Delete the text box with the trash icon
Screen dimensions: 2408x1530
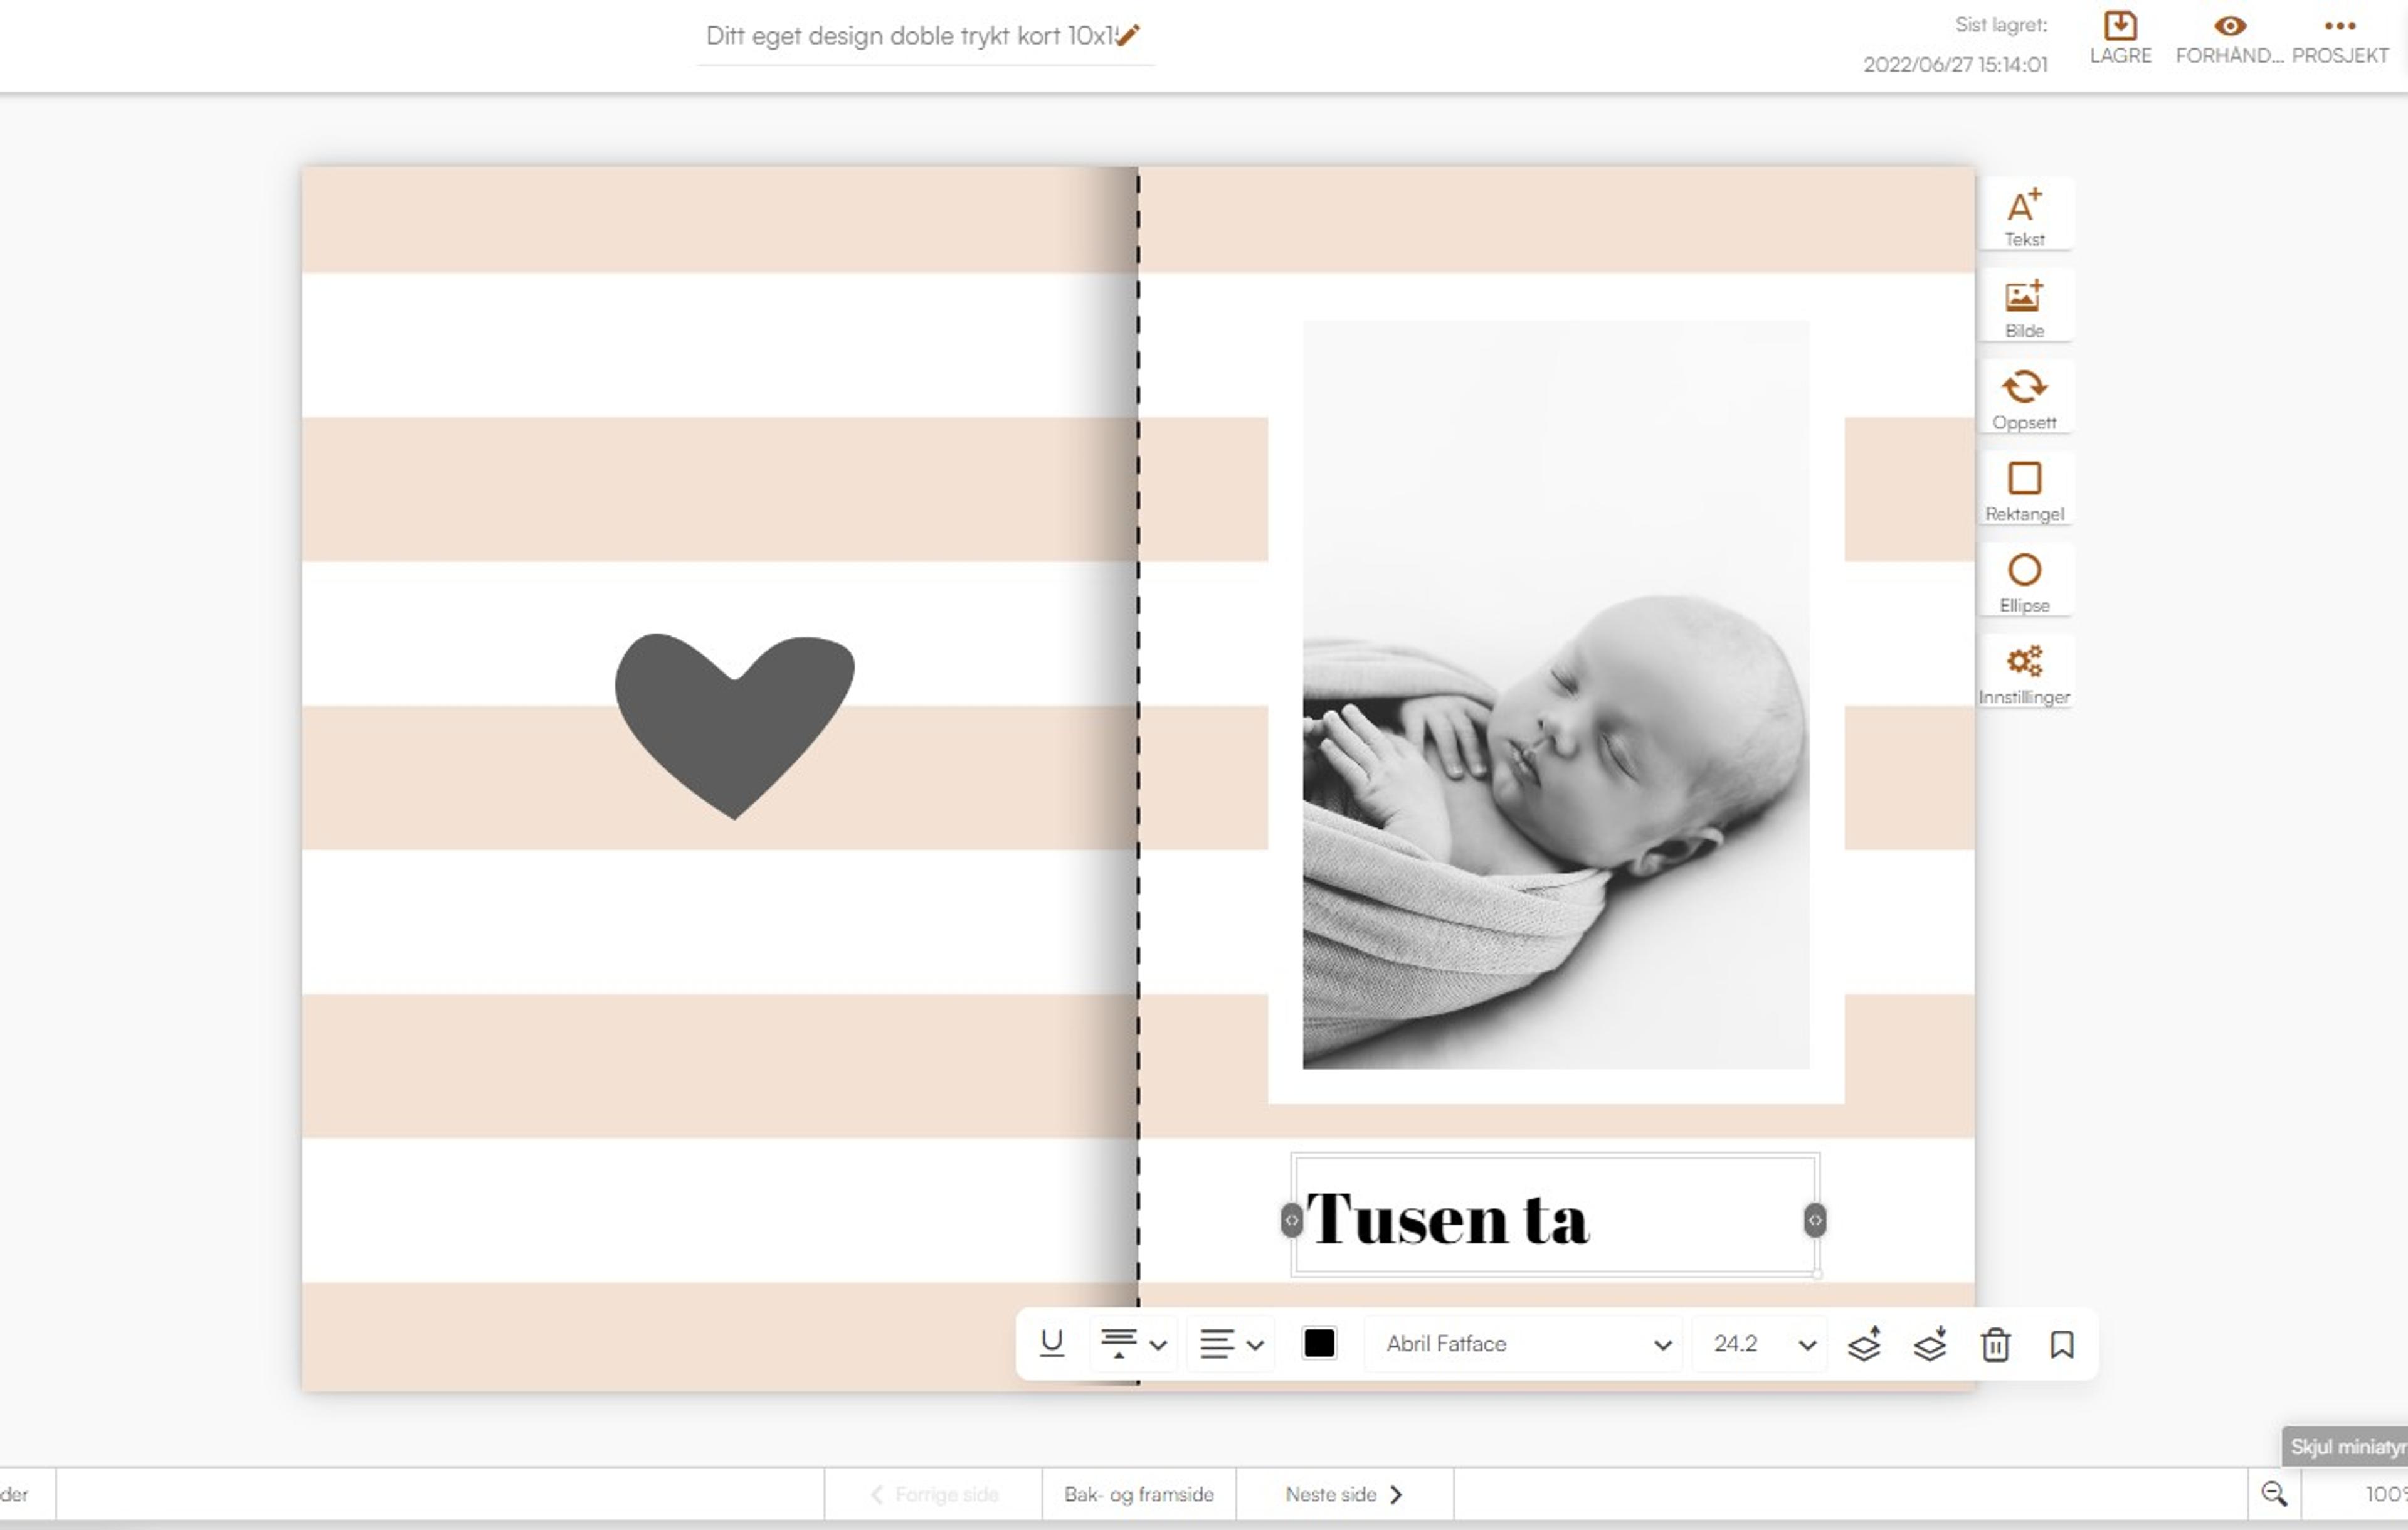pos(1995,1344)
